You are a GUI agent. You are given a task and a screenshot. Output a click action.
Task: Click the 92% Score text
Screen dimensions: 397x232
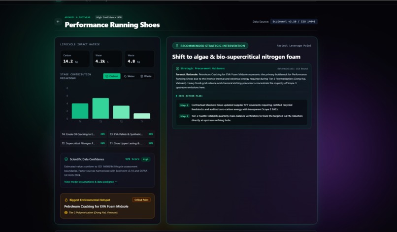[132, 159]
